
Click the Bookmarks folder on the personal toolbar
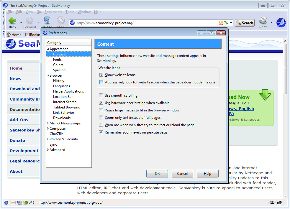(32, 34)
